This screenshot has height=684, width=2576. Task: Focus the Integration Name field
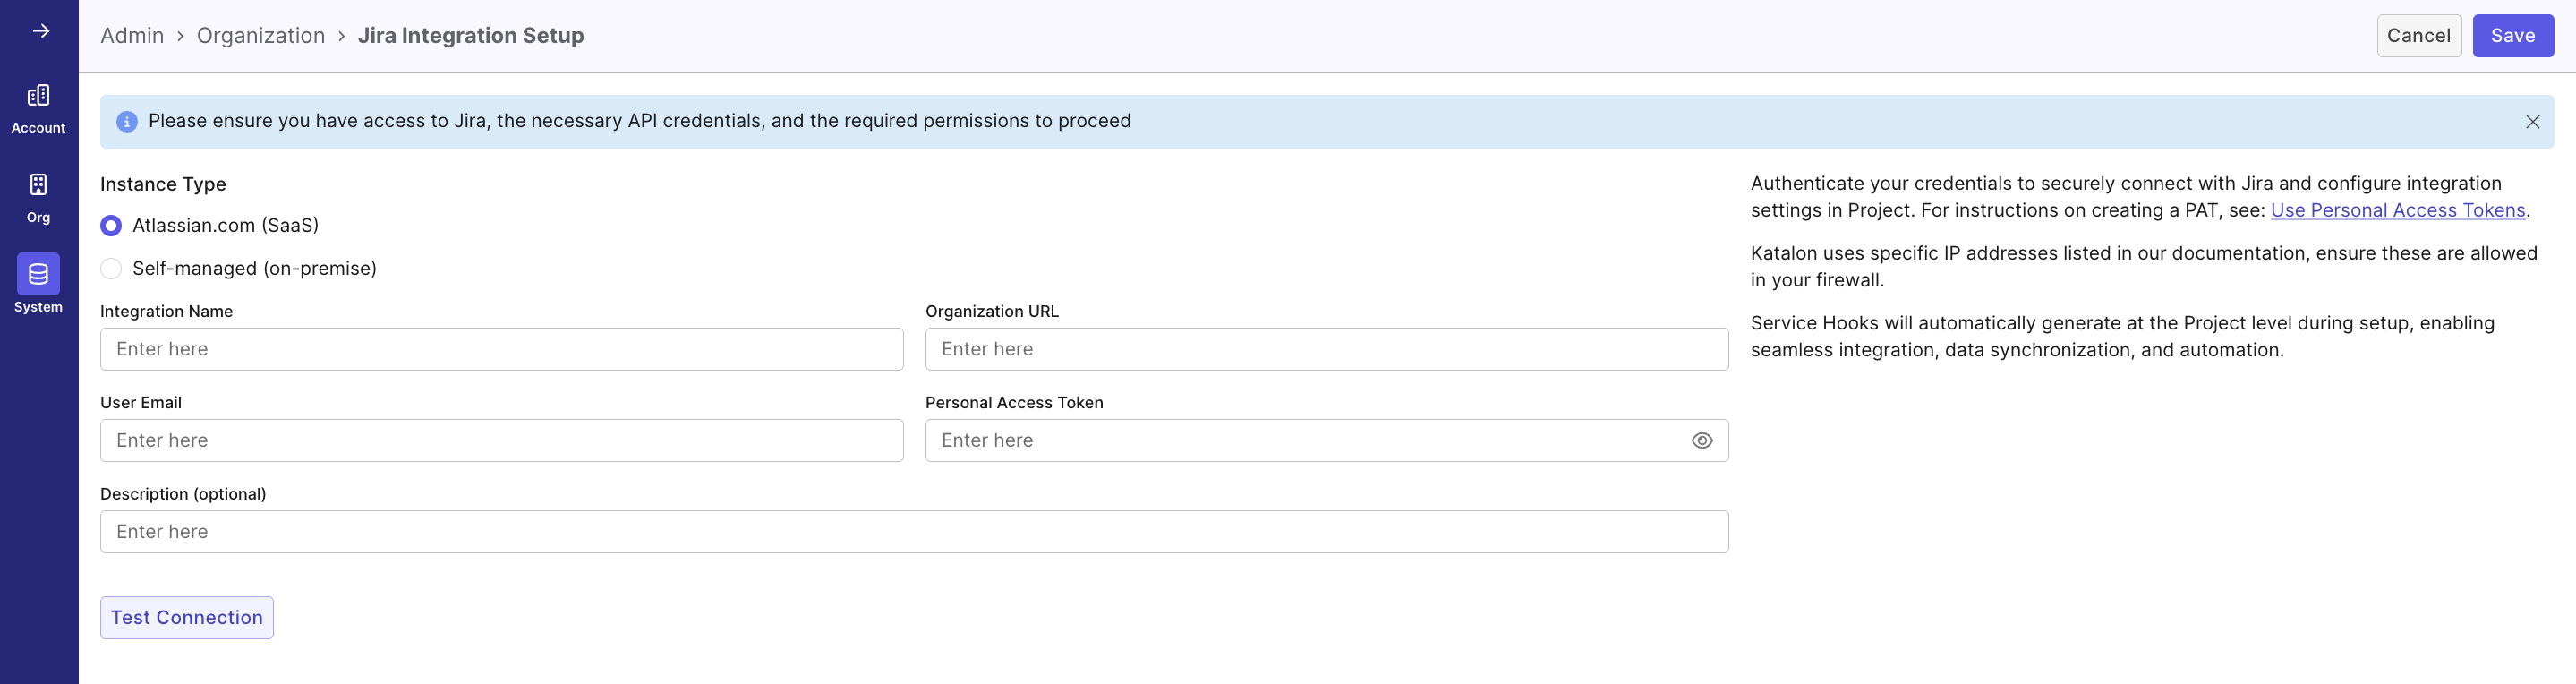coord(502,350)
